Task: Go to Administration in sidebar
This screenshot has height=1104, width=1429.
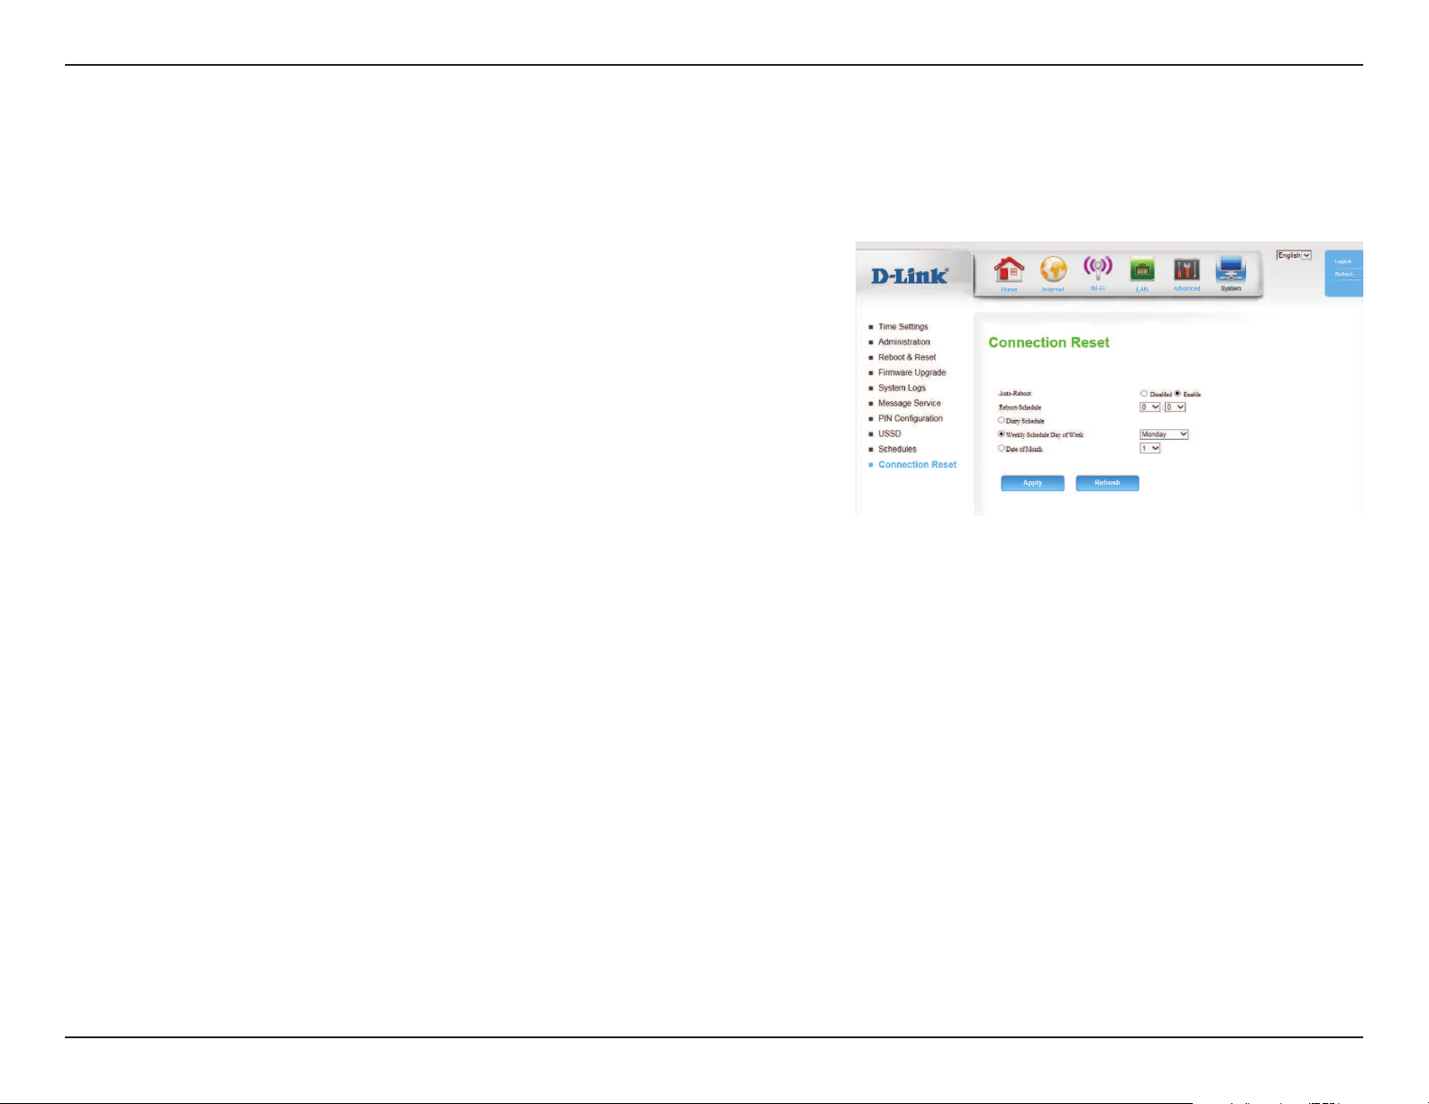Action: [x=904, y=342]
